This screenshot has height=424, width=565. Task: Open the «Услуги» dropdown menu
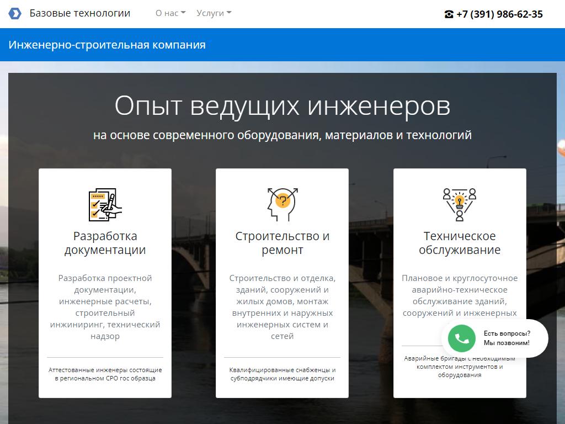coord(214,13)
